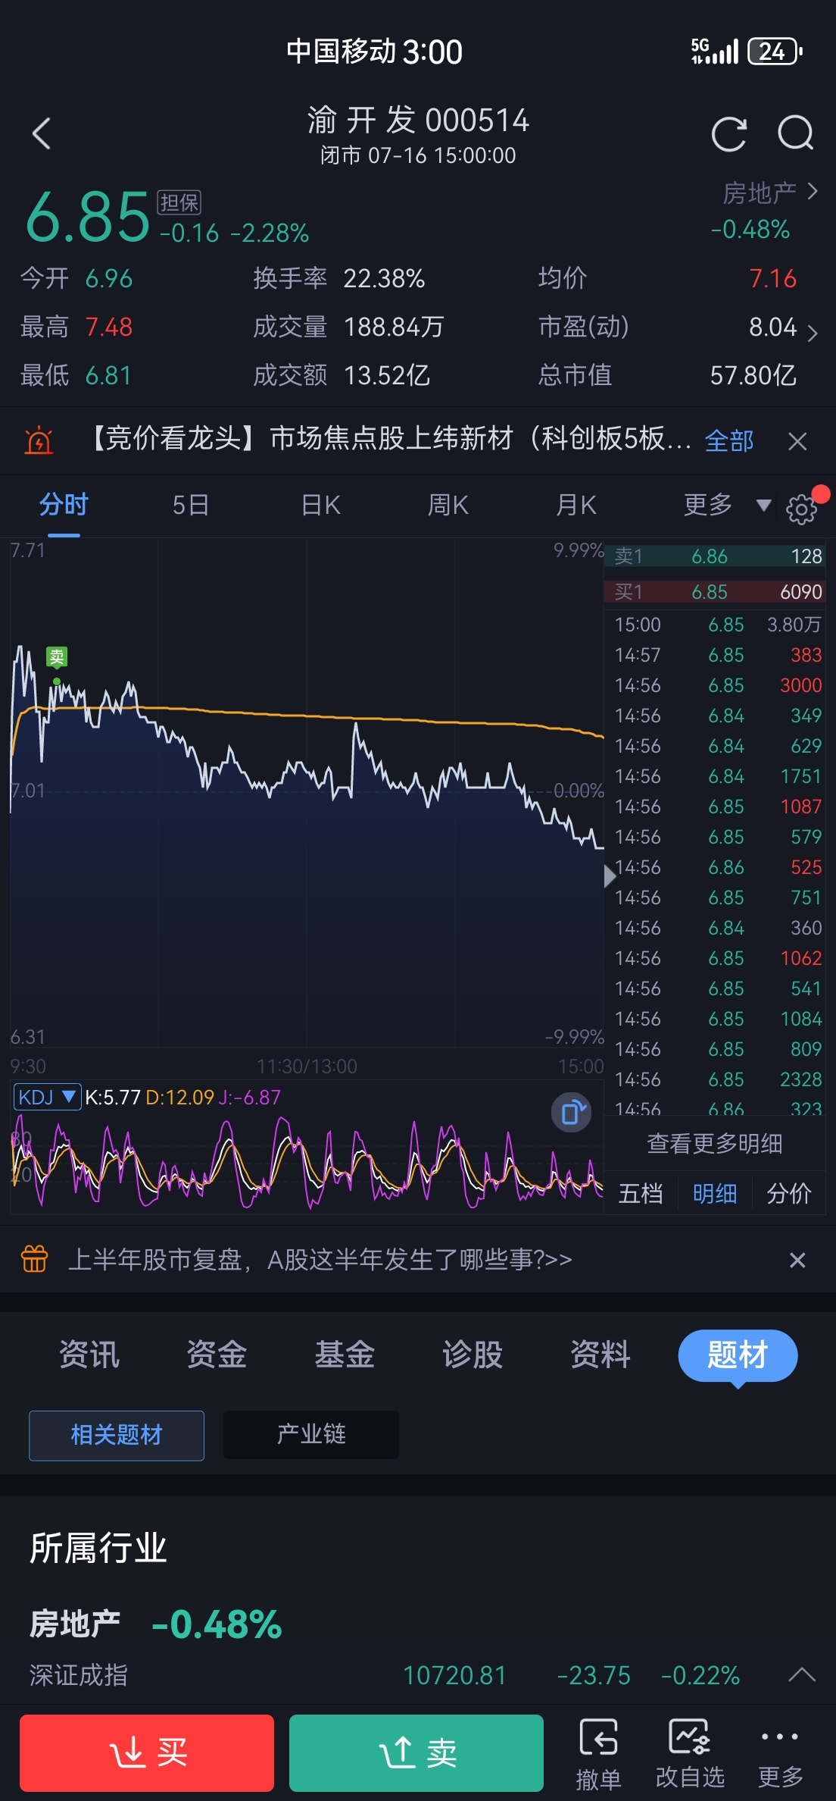836x1801 pixels.
Task: Tap the intraday price chart area
Action: tap(307, 792)
